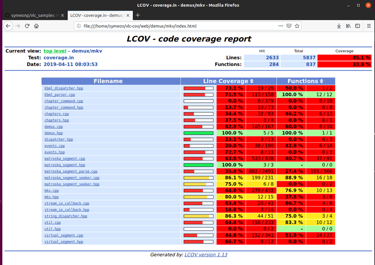
Task: Sort table by Line Coverage arrows
Action: [251, 81]
